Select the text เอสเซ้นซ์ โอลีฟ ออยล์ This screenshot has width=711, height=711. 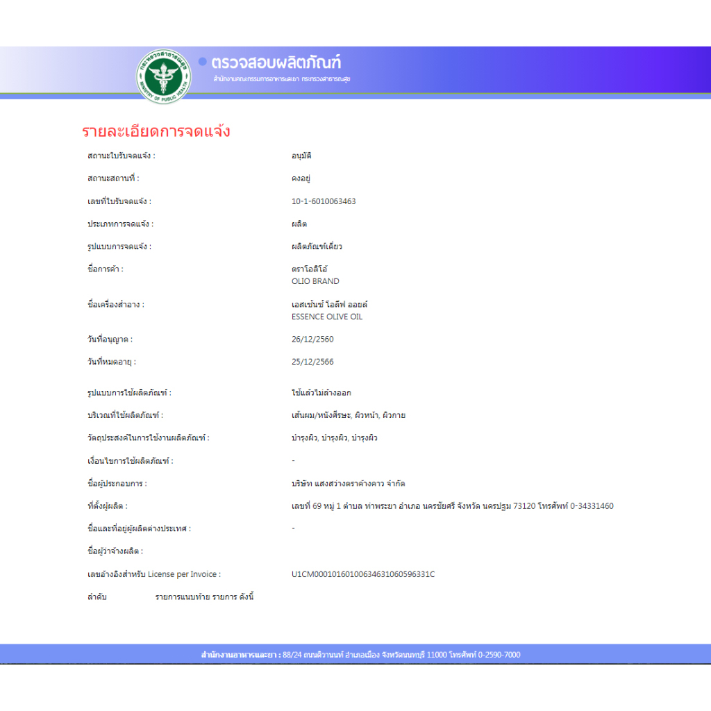click(x=330, y=305)
